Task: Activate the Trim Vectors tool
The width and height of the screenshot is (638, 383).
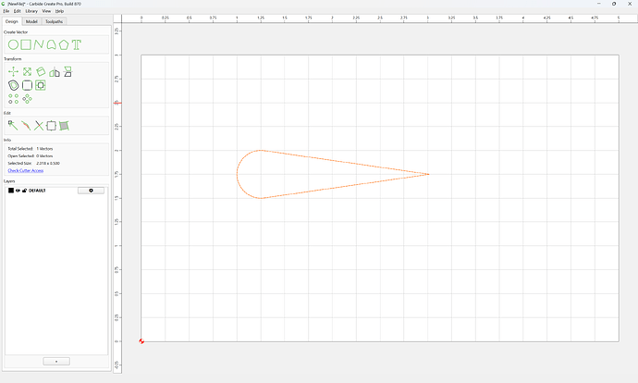Action: coord(39,126)
